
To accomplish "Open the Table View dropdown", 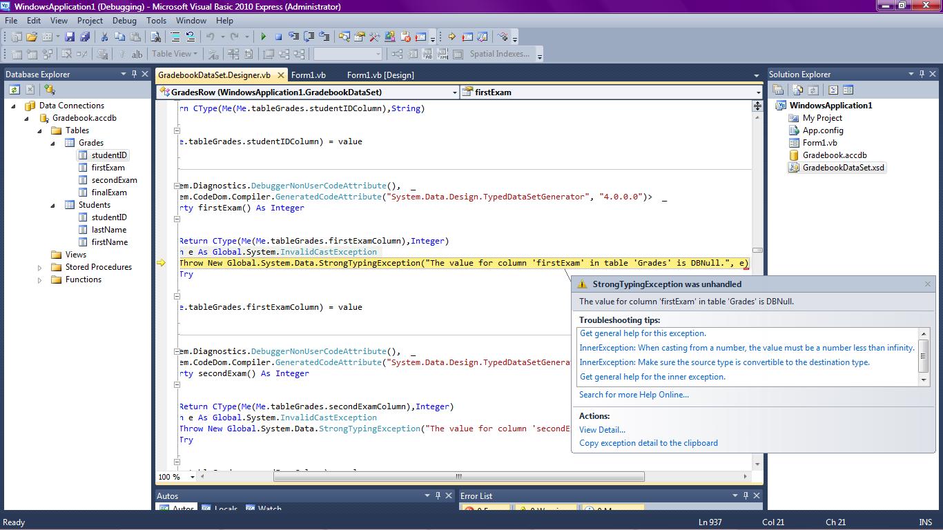I will [175, 54].
